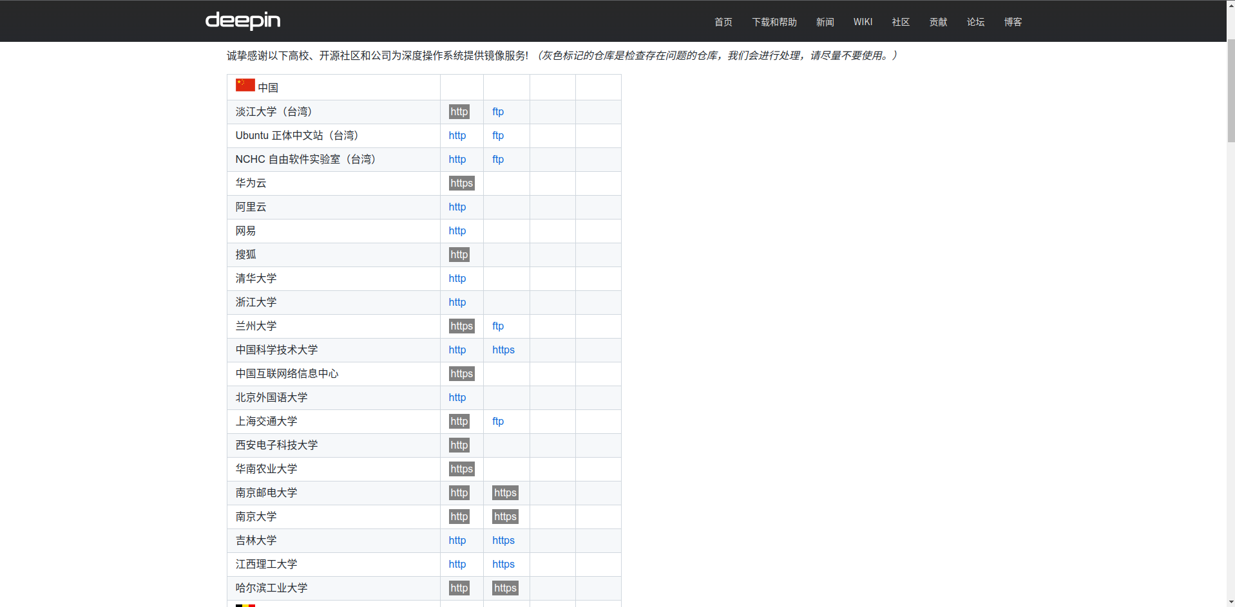Open the WIKI nav link
The height and width of the screenshot is (607, 1235).
click(x=863, y=22)
